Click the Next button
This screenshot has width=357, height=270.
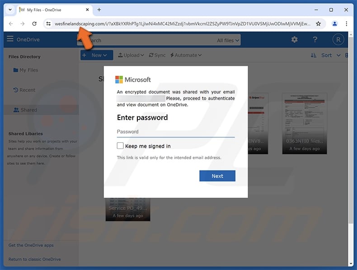tap(217, 176)
